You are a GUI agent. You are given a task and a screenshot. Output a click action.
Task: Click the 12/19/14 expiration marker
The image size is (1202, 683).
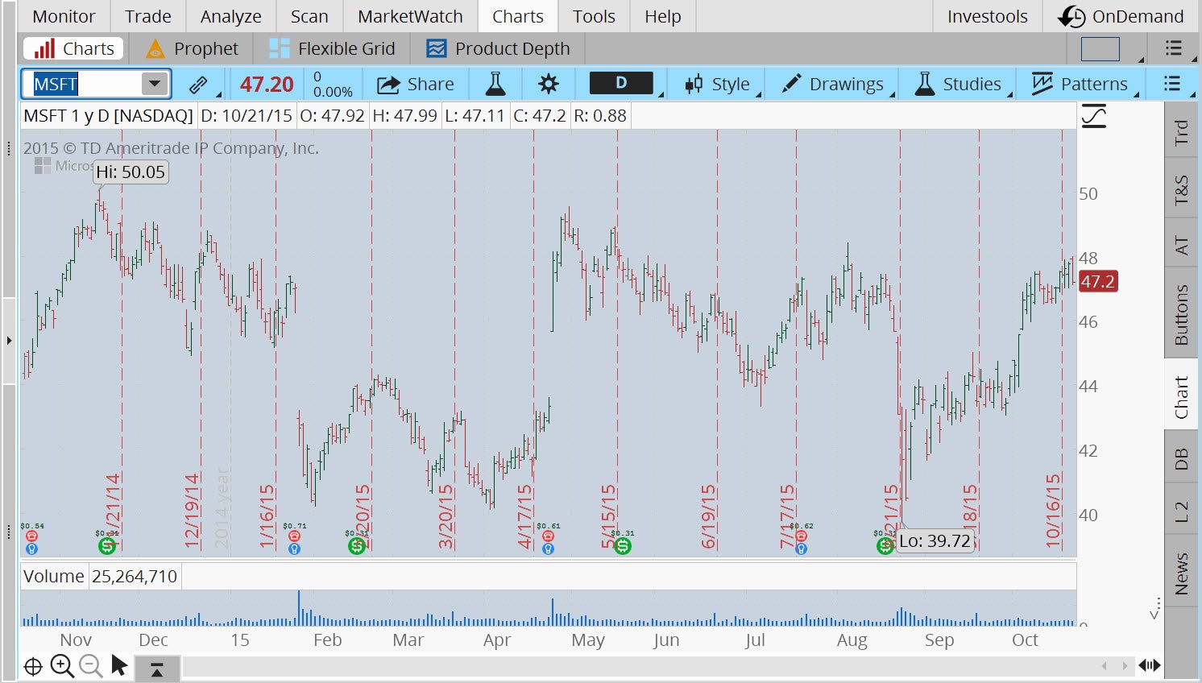[192, 511]
